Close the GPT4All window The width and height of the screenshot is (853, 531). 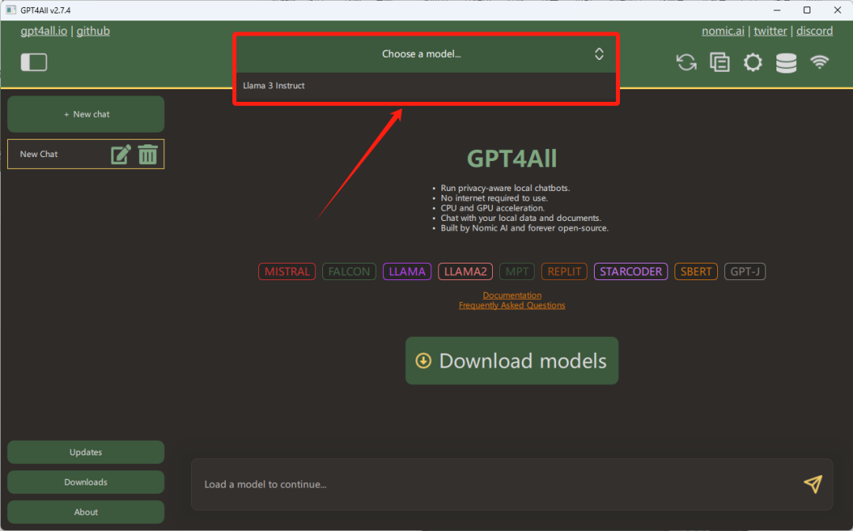pyautogui.click(x=838, y=9)
